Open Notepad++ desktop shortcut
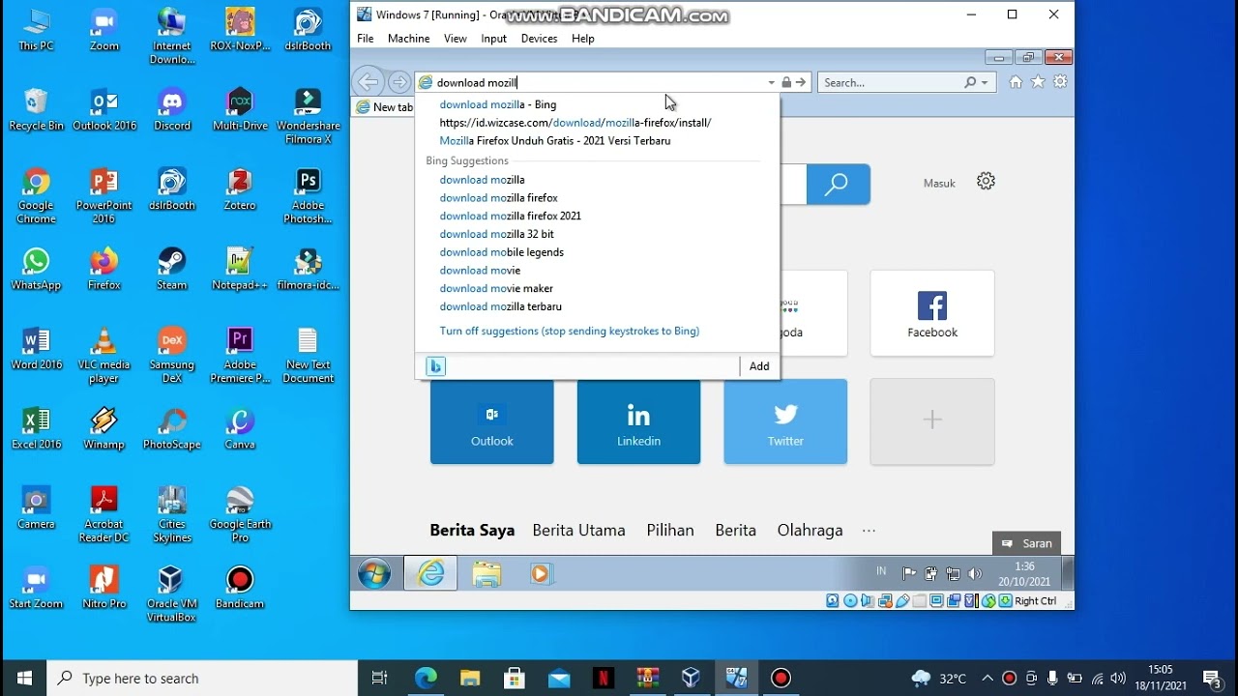Viewport: 1238px width, 696px height. coord(240,270)
